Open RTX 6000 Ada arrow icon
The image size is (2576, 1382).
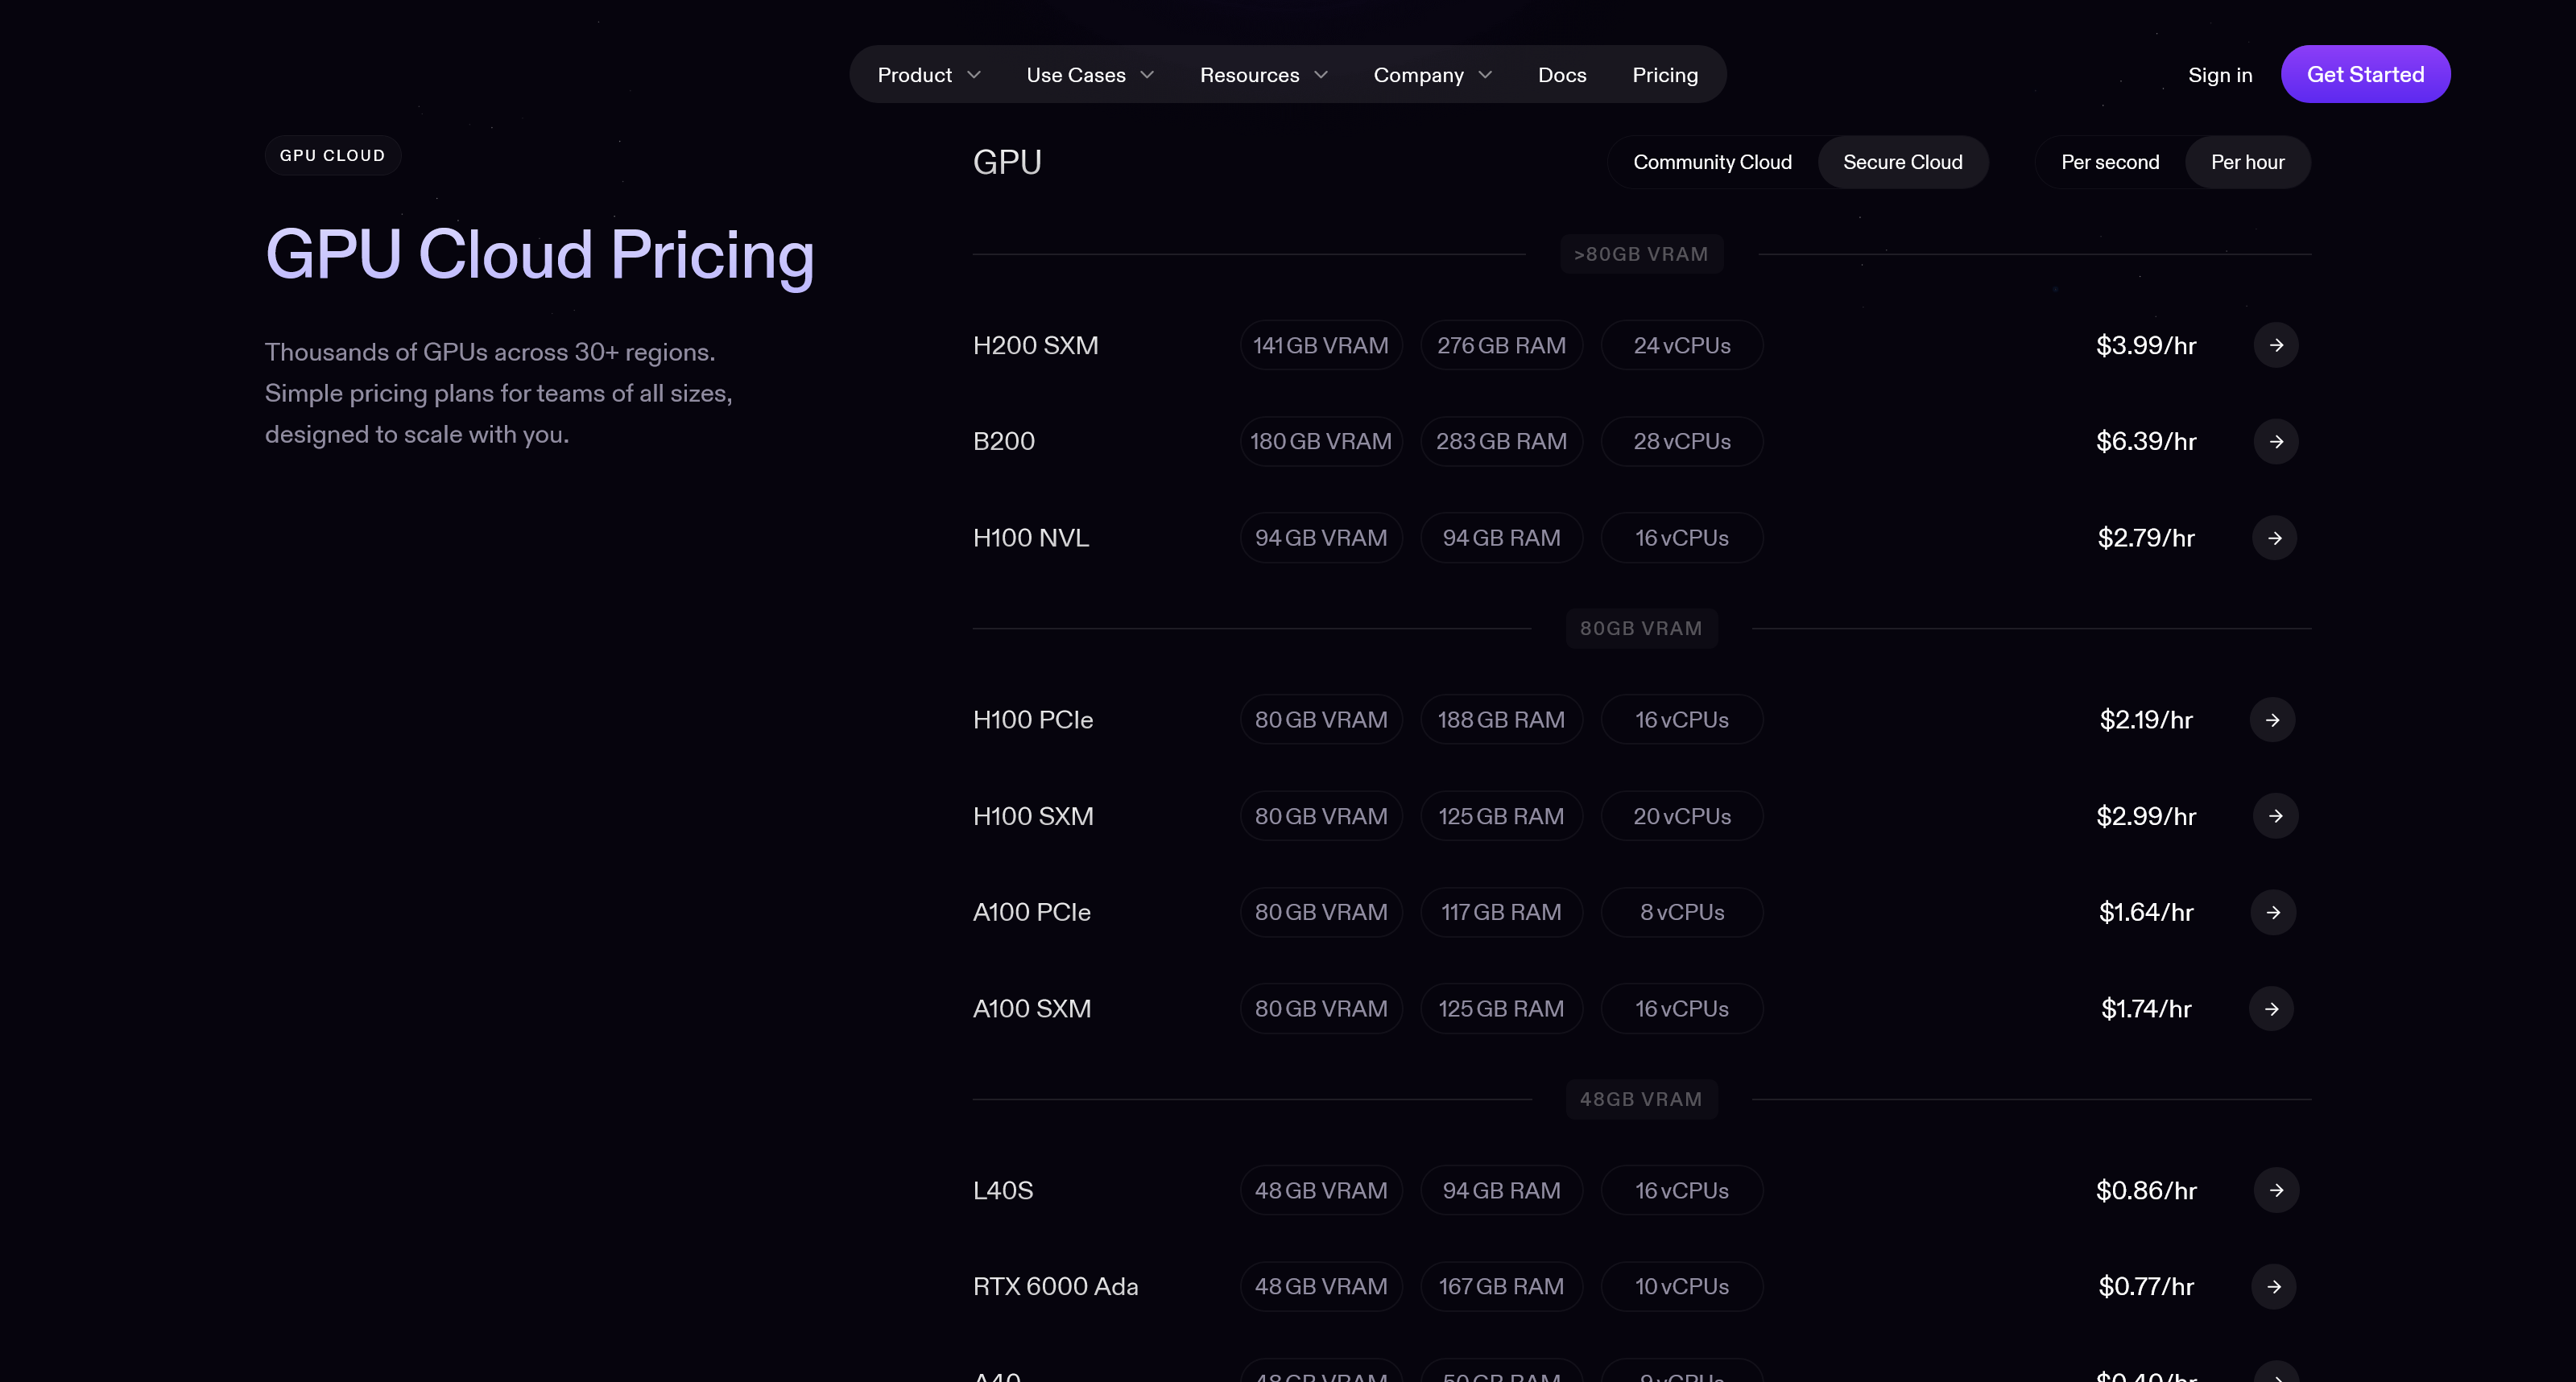click(x=2273, y=1286)
